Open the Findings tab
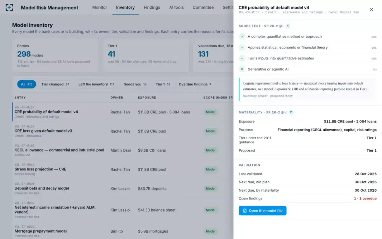 (x=152, y=7)
